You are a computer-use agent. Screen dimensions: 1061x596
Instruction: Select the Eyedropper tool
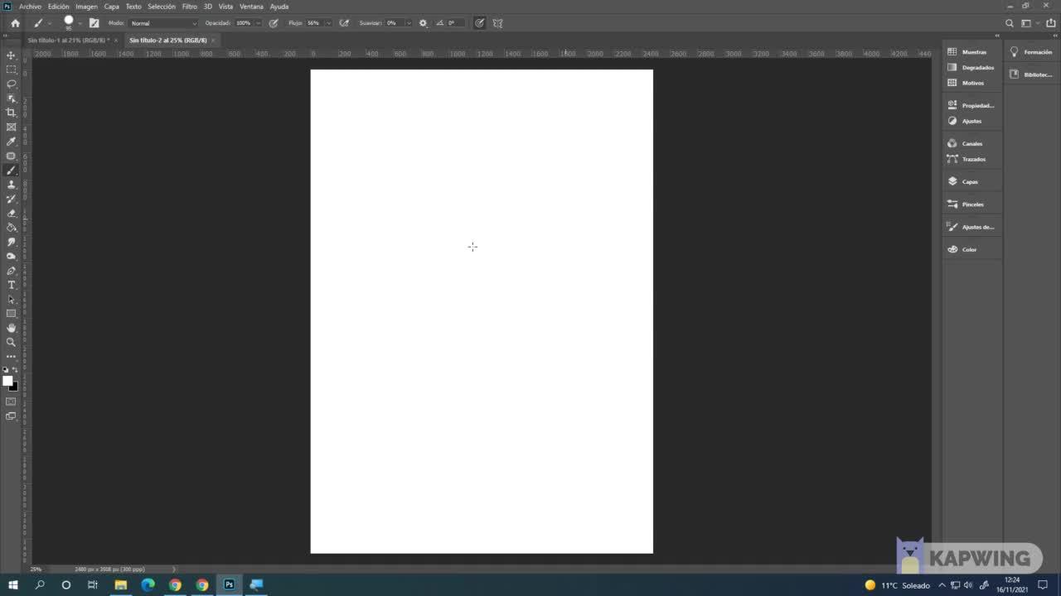(x=11, y=142)
